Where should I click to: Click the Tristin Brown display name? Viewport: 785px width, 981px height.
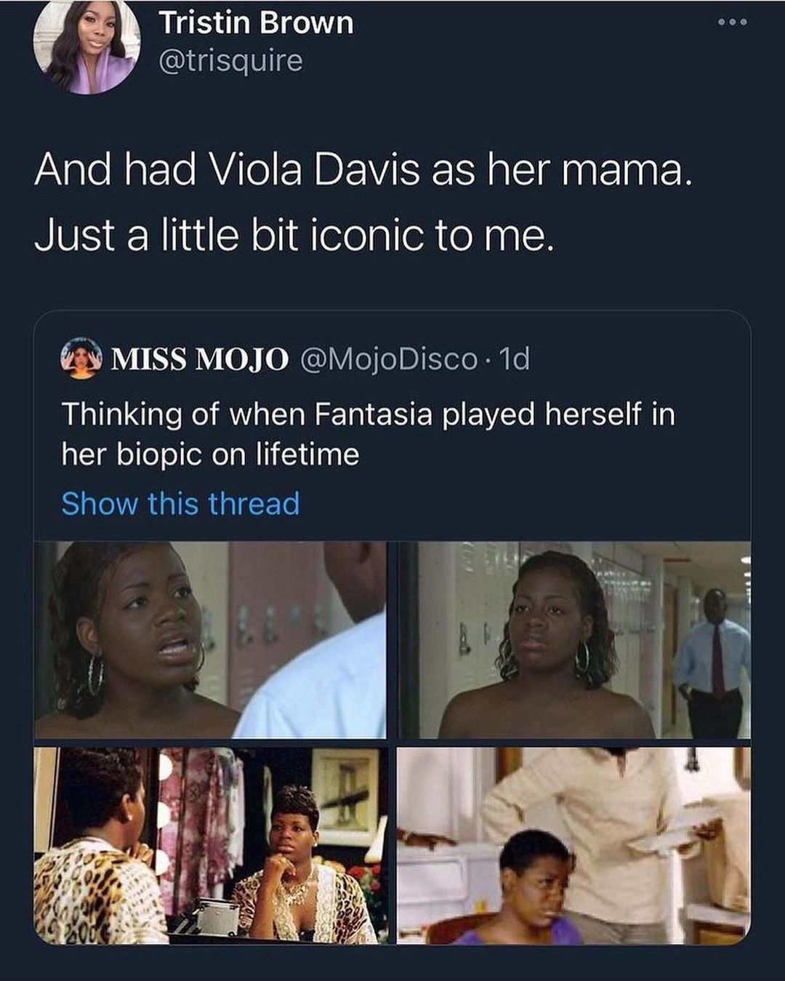[256, 23]
